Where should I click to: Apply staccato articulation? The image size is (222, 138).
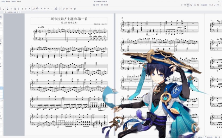pos(52,9)
